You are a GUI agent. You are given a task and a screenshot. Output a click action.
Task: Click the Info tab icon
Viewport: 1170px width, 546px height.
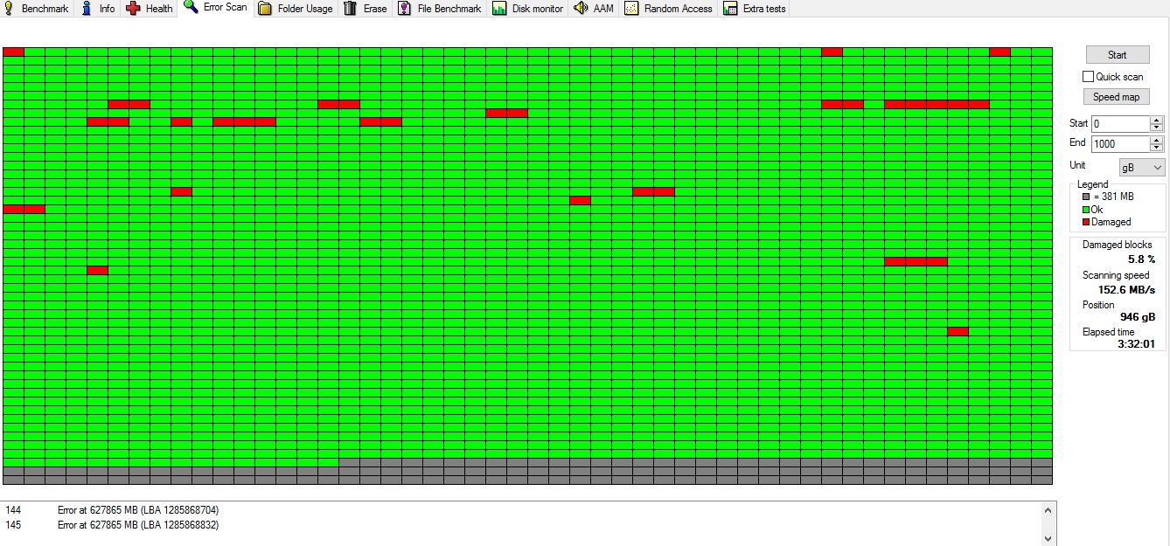[x=86, y=9]
